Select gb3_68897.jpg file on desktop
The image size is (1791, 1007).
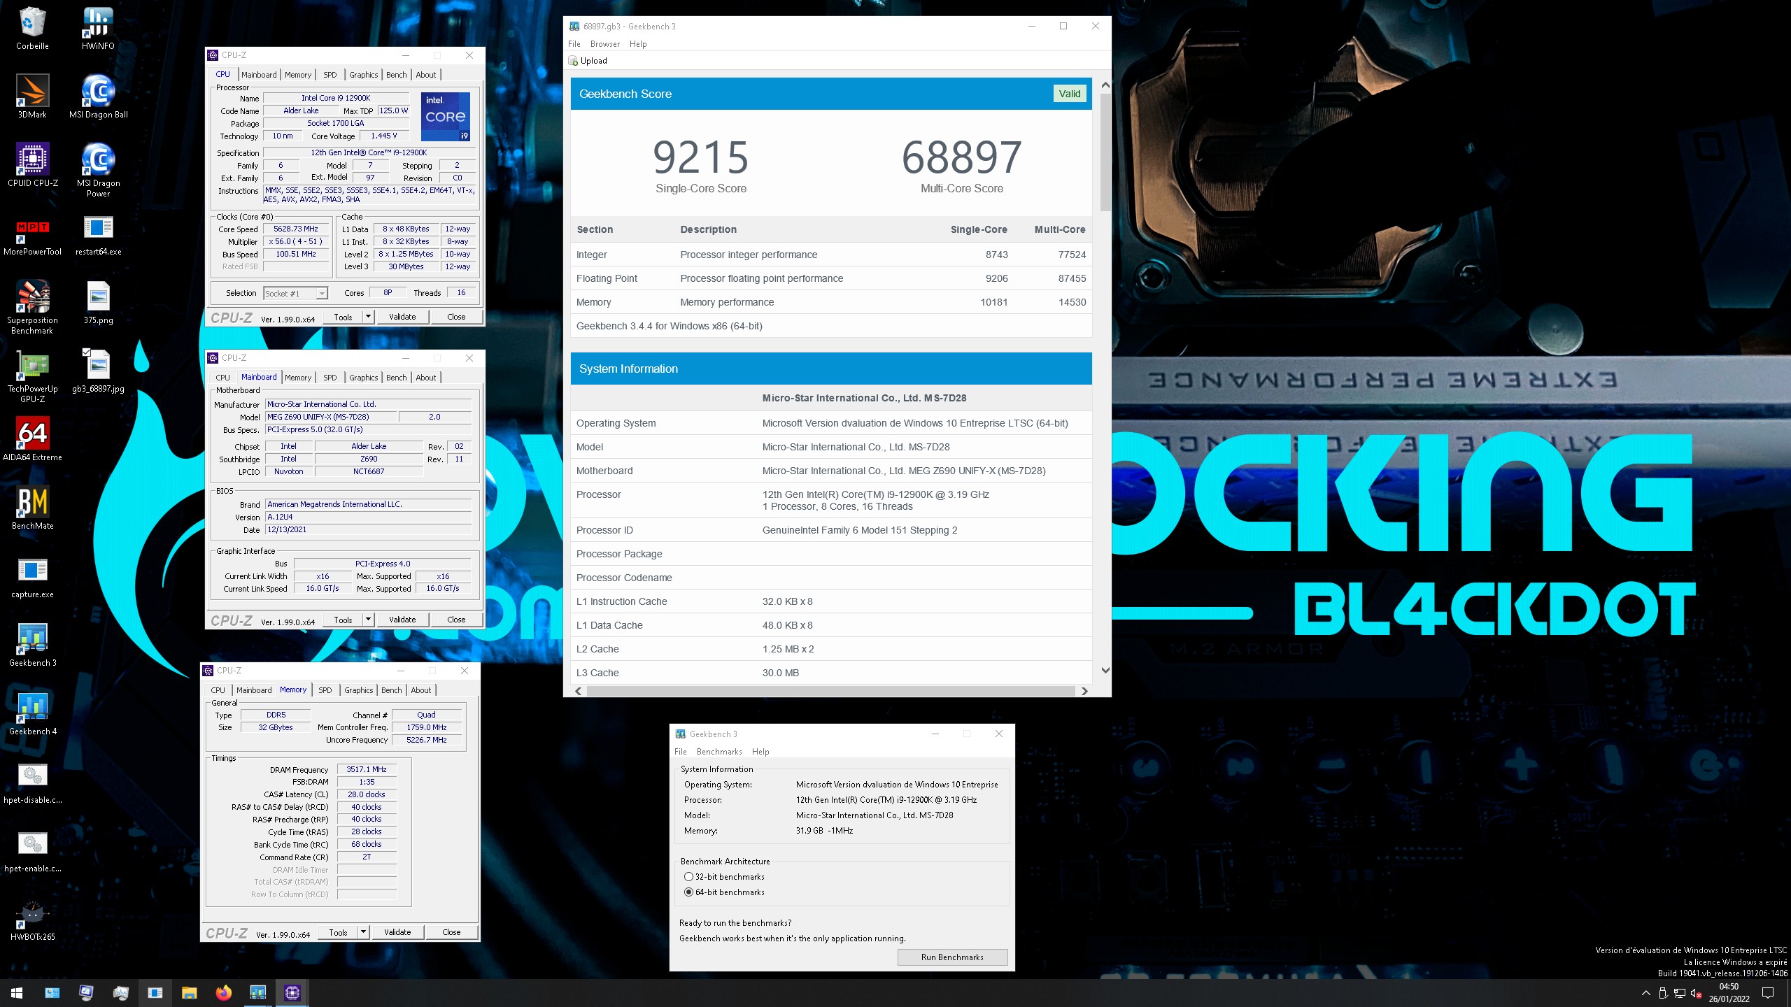coord(98,371)
